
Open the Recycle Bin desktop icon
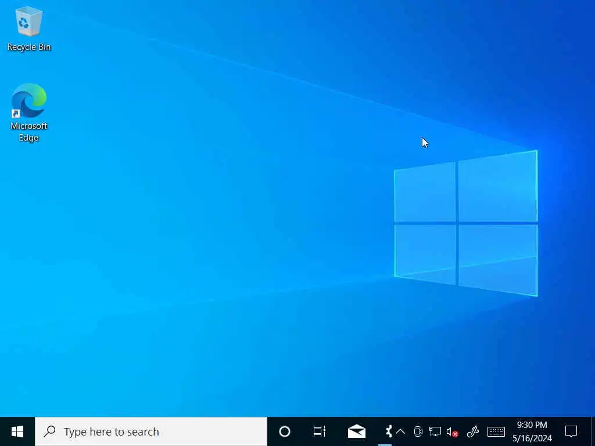[29, 29]
